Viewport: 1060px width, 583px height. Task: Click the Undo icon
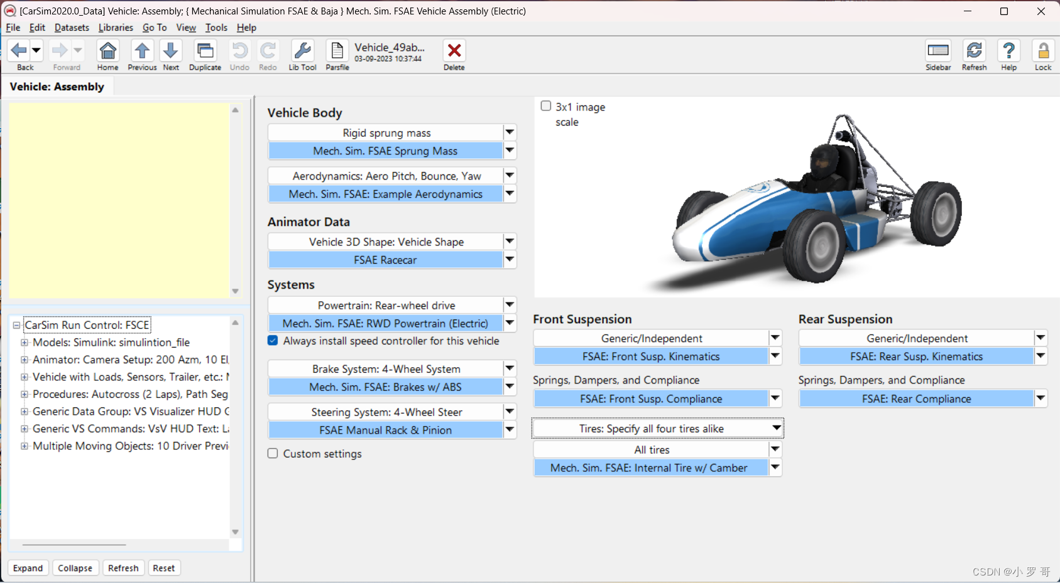[239, 50]
